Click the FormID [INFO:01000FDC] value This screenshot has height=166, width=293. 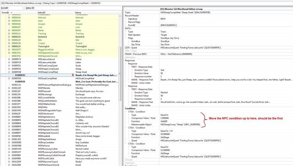click(168, 25)
